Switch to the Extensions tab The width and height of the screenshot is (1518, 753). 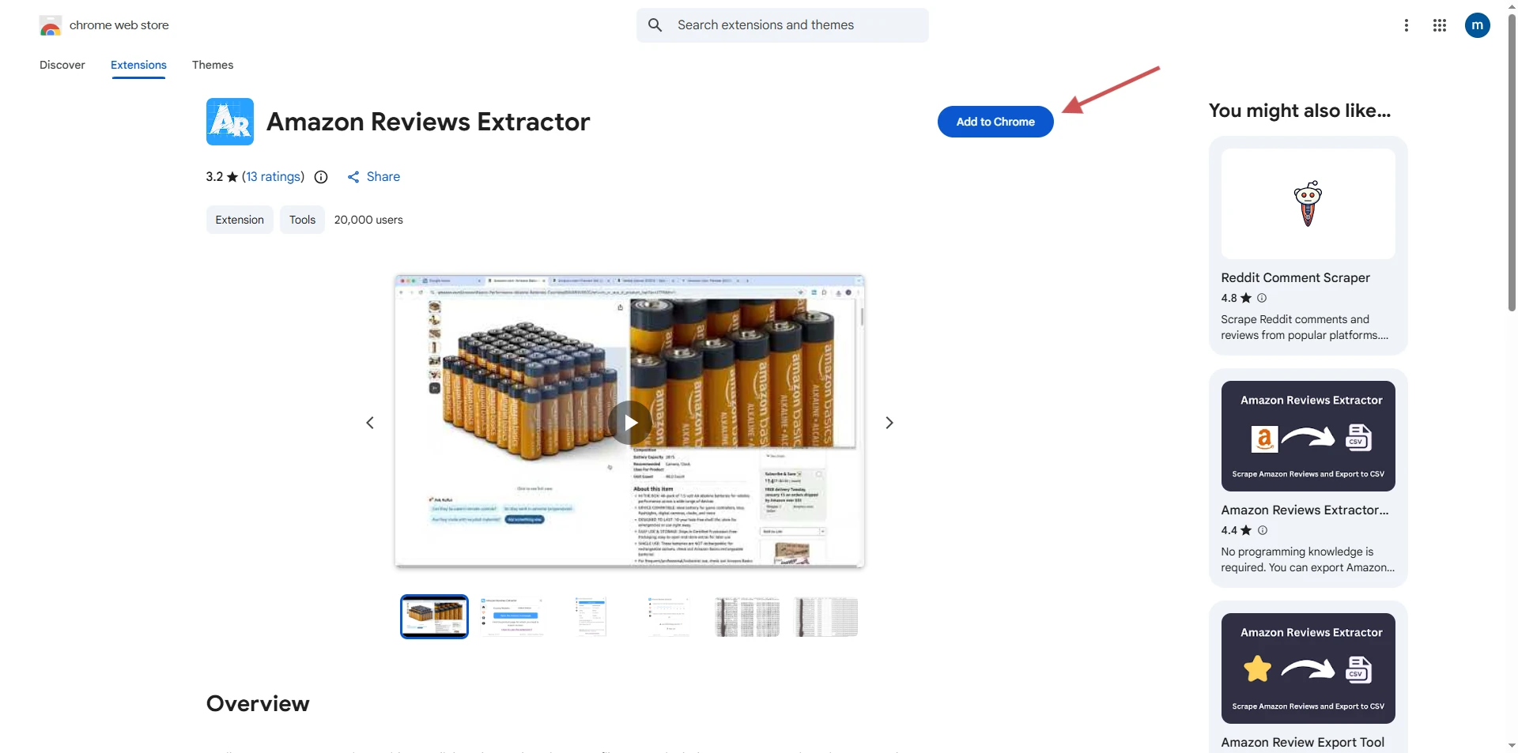[x=138, y=65]
